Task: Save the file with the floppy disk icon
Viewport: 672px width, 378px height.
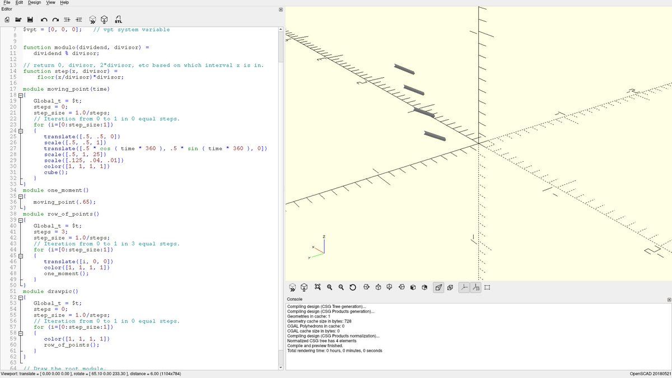Action: click(x=30, y=20)
